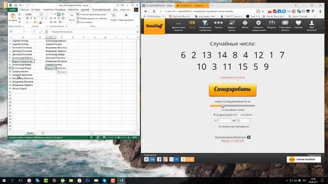The width and height of the screenshot is (328, 184).
Task: Click the Excel zoom slider in the status bar
Action: click(x=118, y=137)
